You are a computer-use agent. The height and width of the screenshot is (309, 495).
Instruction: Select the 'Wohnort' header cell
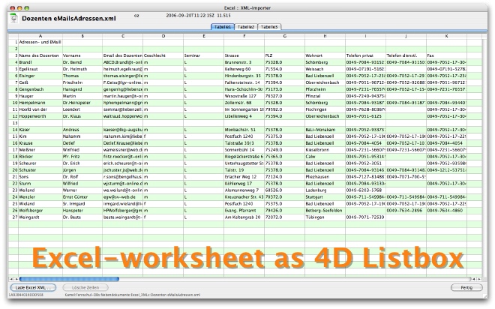tap(325, 55)
